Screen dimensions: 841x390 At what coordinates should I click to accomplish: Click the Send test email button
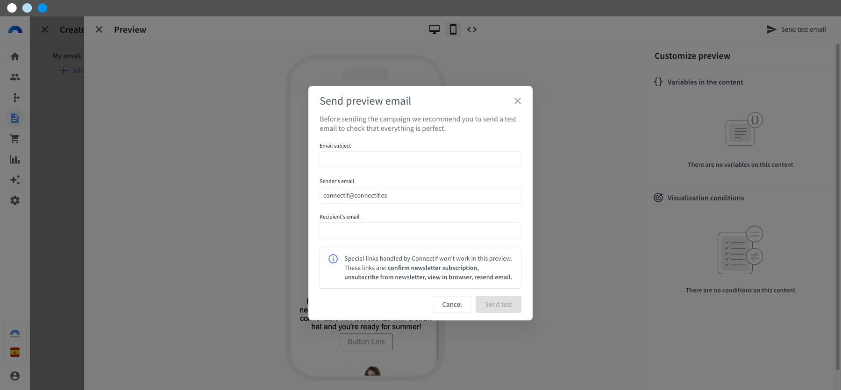pyautogui.click(x=797, y=29)
